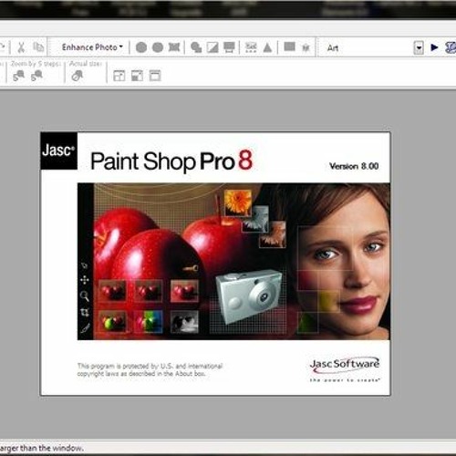This screenshot has height=456, width=456.
Task: Click the second round distortion correction icon
Action: point(158,47)
